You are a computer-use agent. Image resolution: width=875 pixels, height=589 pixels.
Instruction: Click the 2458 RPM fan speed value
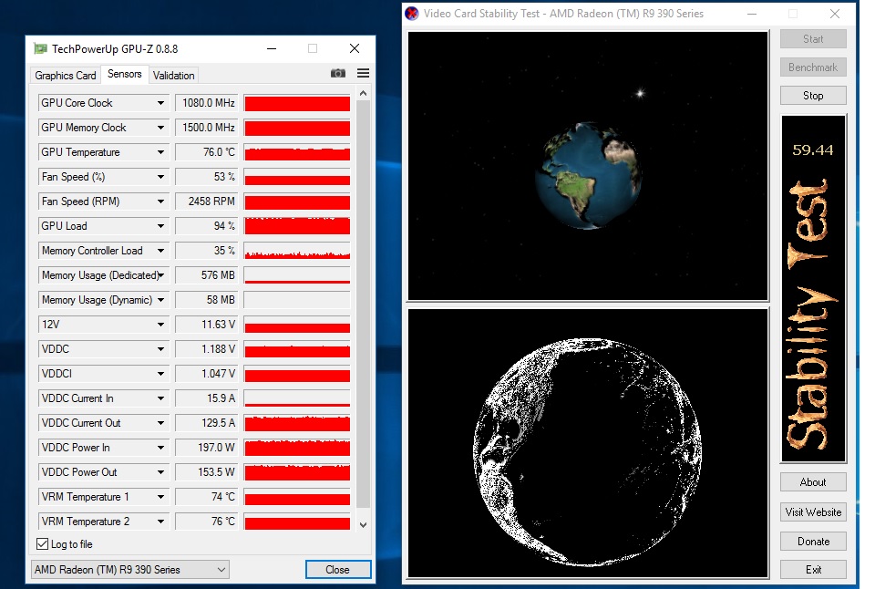(207, 201)
